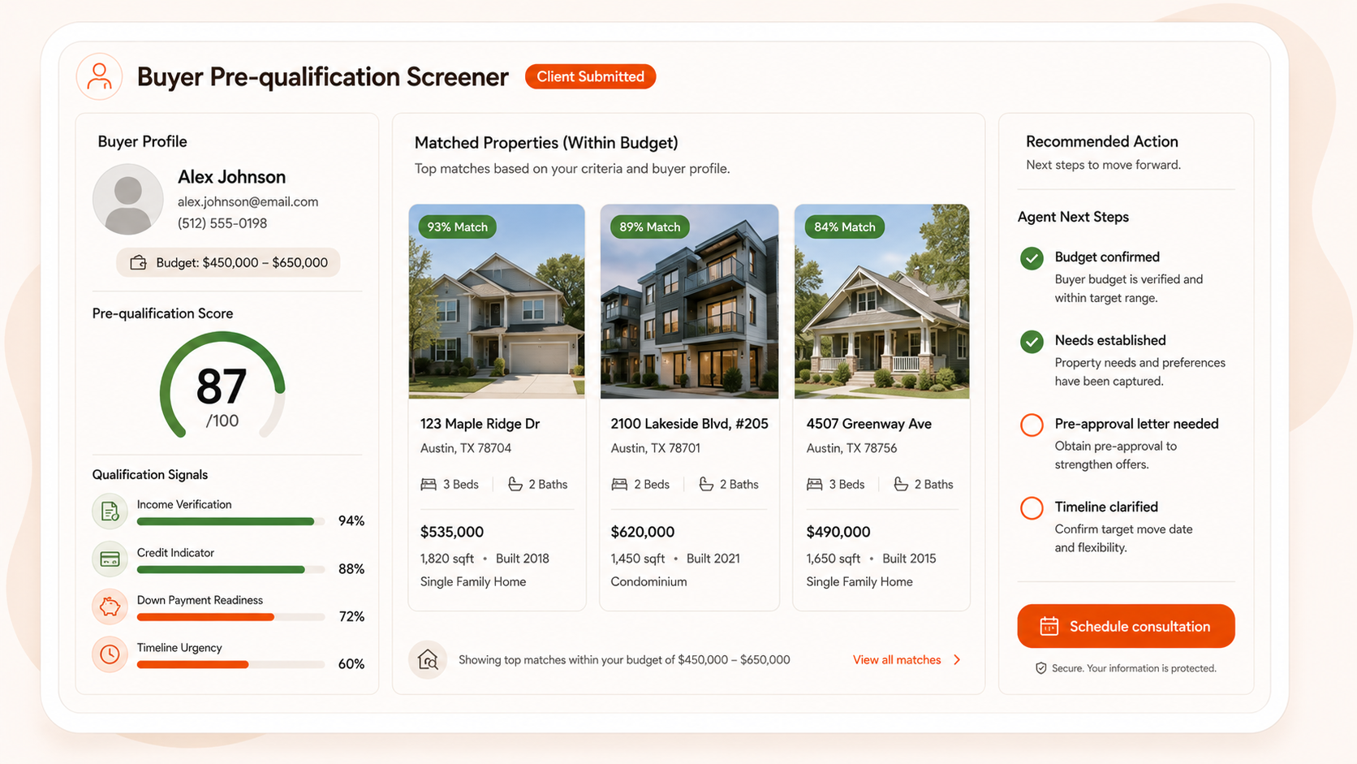The width and height of the screenshot is (1357, 764).
Task: Click the Pre-approval letter needed step title
Action: (1136, 424)
